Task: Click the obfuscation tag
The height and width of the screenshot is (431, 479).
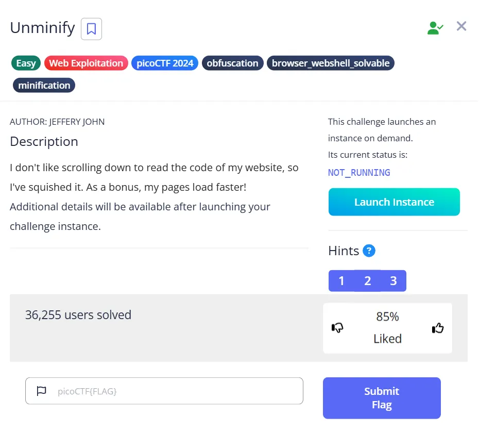Action: coord(232,63)
